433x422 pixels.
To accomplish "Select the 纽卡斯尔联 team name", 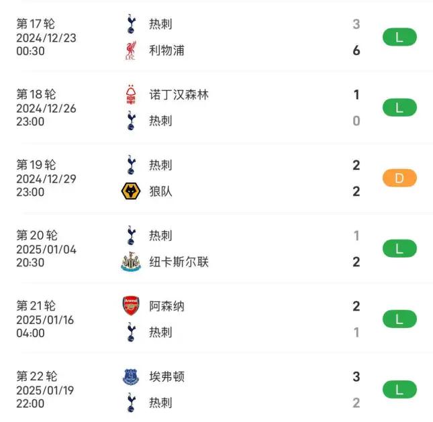I will [x=179, y=262].
